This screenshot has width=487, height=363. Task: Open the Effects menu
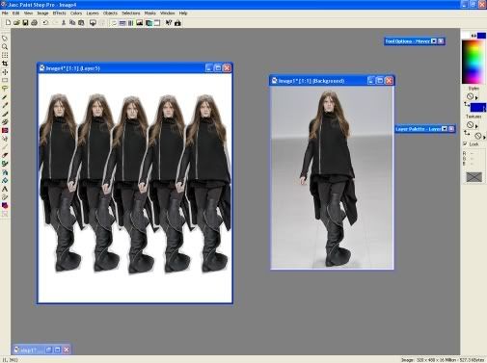[x=59, y=13]
